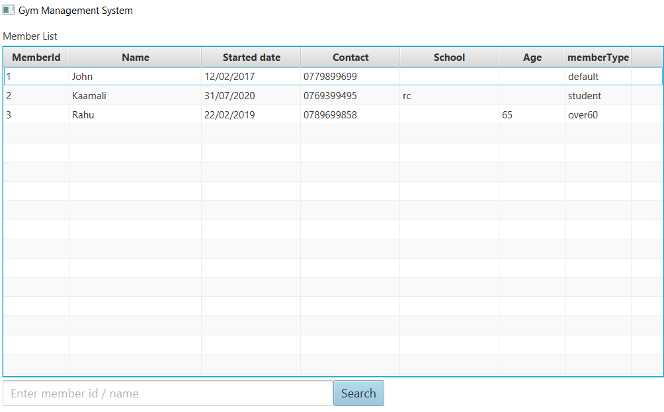Click Kaamali's start date 31/07/2020
Viewport: 664px width, 412px height.
pyautogui.click(x=229, y=96)
